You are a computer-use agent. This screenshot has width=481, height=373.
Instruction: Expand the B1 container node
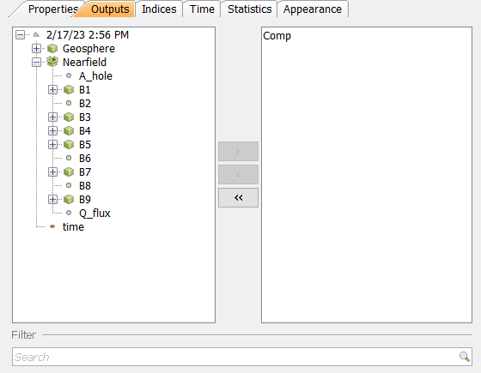52,89
